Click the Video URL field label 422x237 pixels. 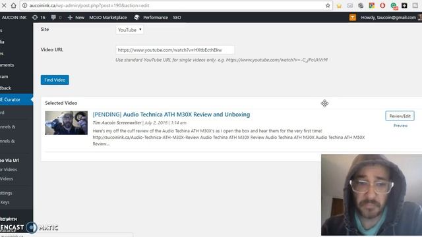point(52,49)
